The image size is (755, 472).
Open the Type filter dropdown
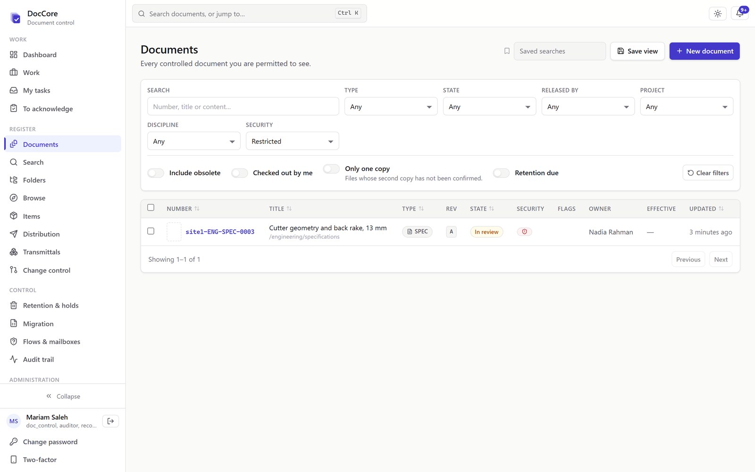[391, 107]
